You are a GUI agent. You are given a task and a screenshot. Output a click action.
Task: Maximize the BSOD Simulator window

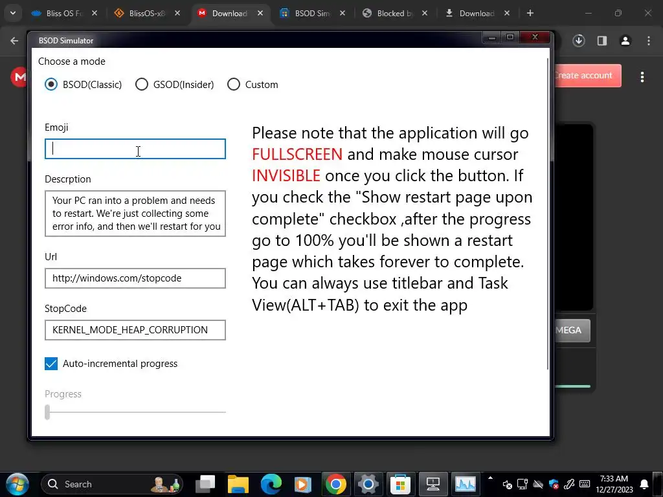coord(510,38)
